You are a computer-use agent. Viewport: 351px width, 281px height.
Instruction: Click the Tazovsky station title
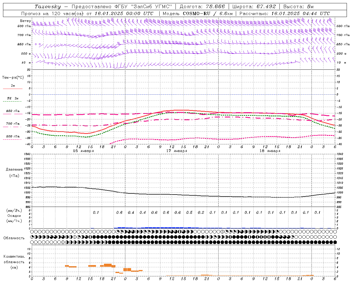(x=47, y=7)
